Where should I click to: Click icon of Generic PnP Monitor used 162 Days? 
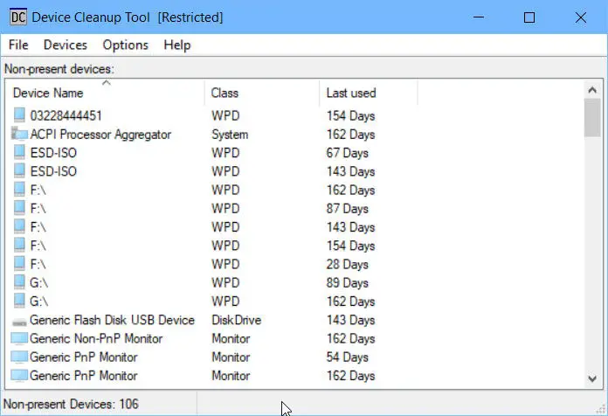[x=19, y=376]
